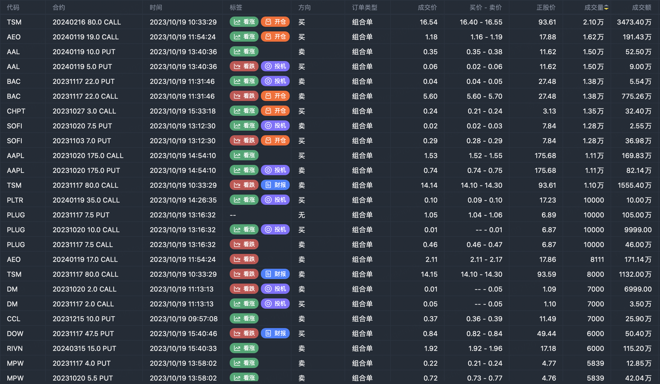Image resolution: width=660 pixels, height=384 pixels.
Task: Click contract 20240315 15.0 PUT
Action: pos(85,348)
